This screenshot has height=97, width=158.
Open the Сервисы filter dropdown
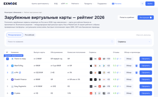coord(134,42)
